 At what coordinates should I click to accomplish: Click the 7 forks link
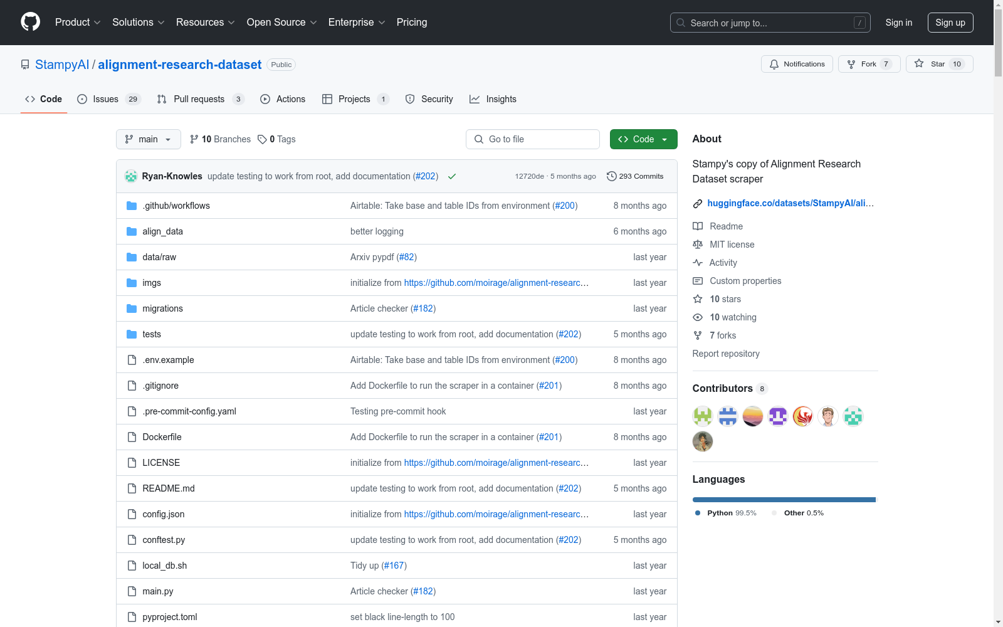(723, 335)
